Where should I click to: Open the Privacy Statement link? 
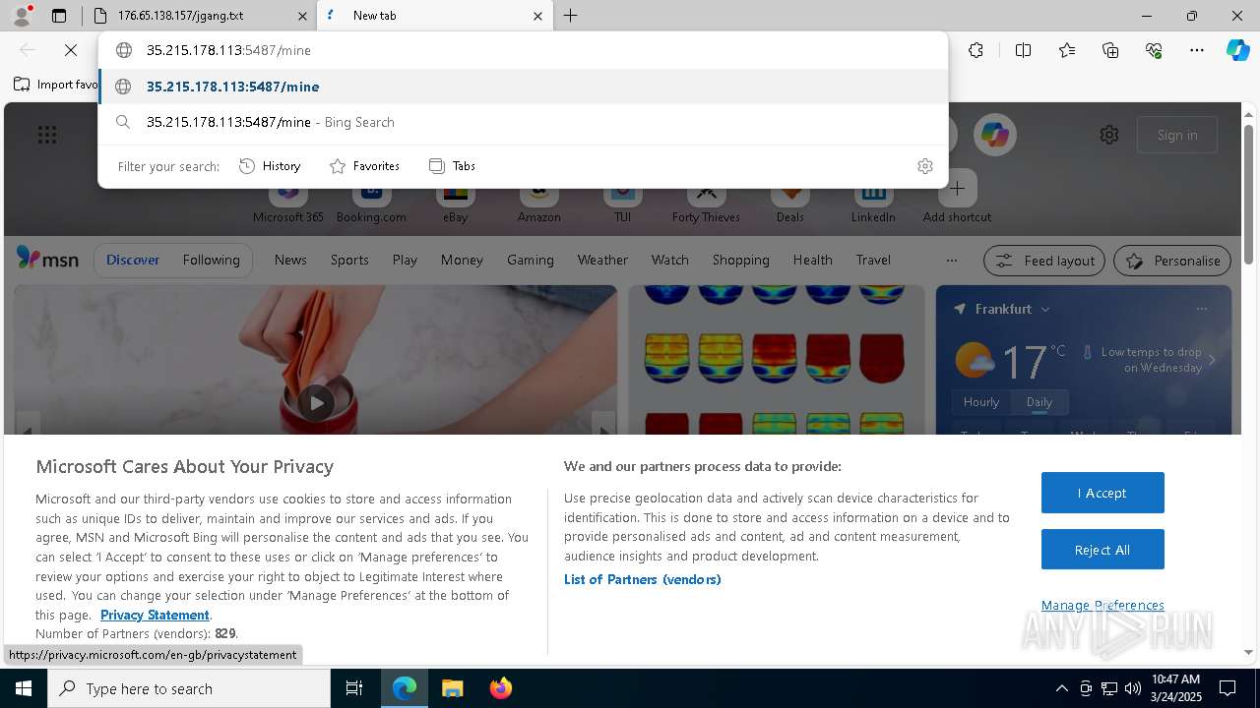click(155, 615)
